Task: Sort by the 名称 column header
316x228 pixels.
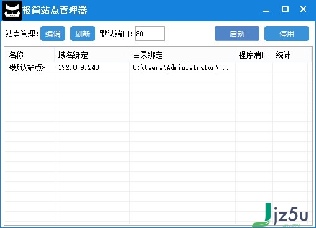Action: (x=29, y=55)
